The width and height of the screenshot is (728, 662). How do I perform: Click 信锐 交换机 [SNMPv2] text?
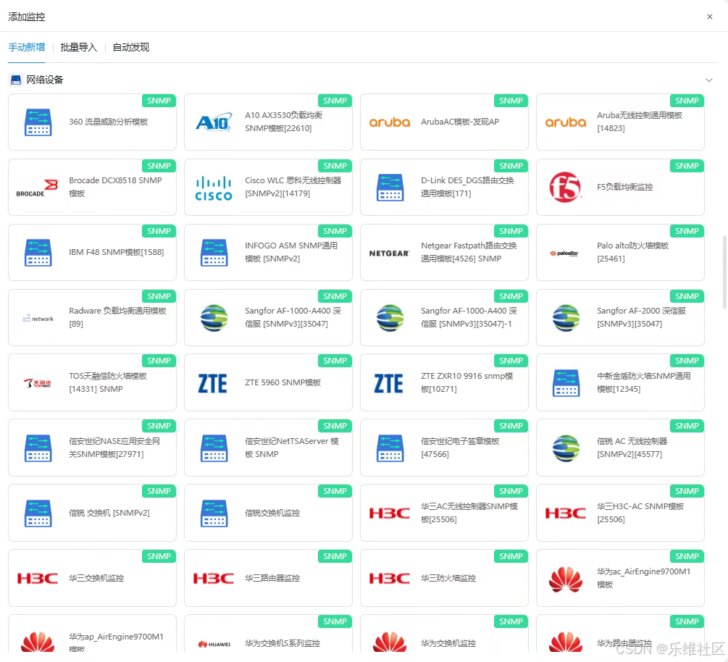click(109, 513)
